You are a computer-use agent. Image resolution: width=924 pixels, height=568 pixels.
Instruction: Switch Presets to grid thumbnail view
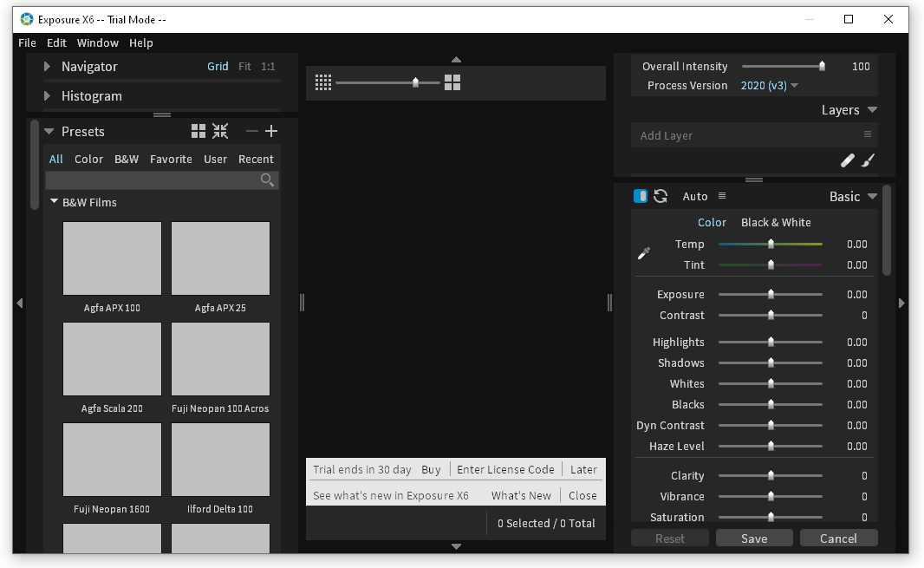click(x=198, y=131)
